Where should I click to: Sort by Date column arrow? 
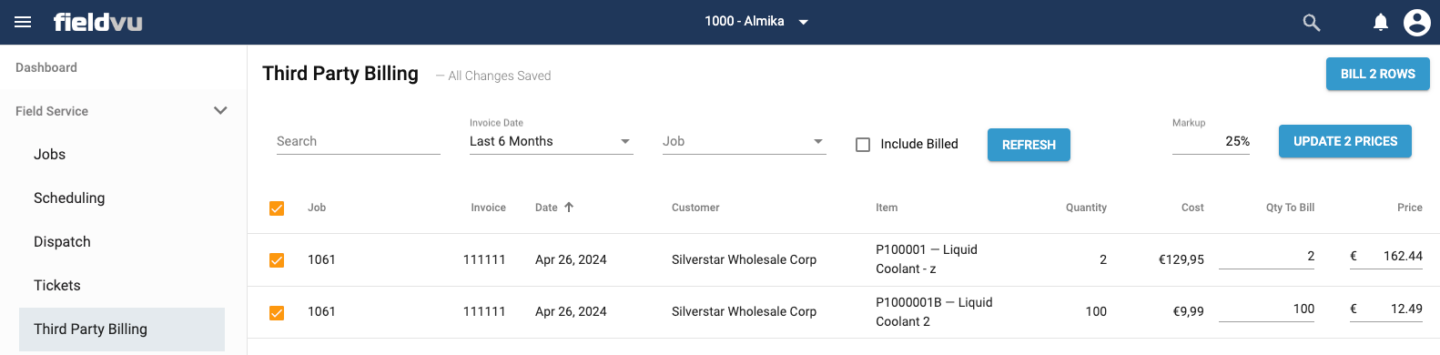(569, 208)
